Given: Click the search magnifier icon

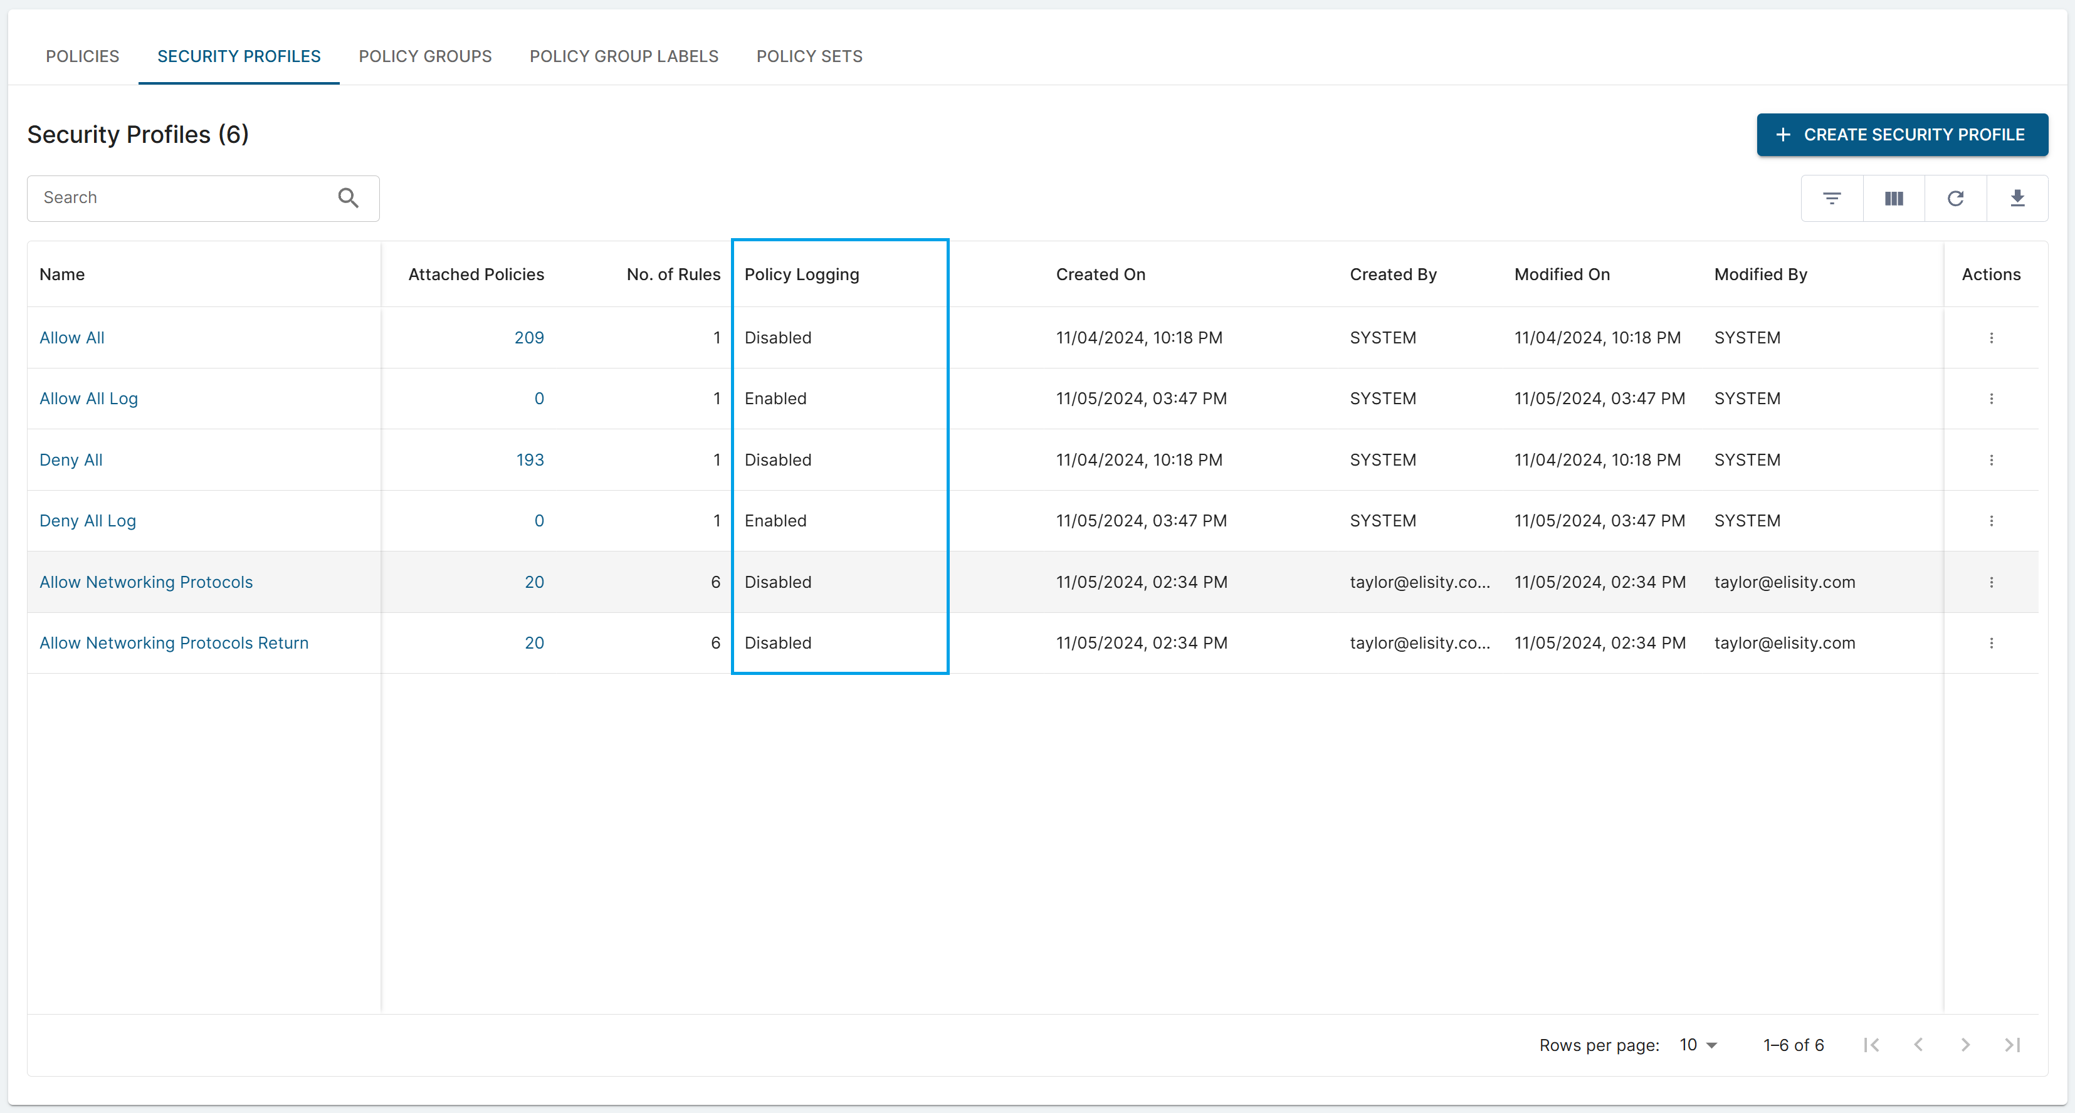Looking at the screenshot, I should click(x=348, y=197).
